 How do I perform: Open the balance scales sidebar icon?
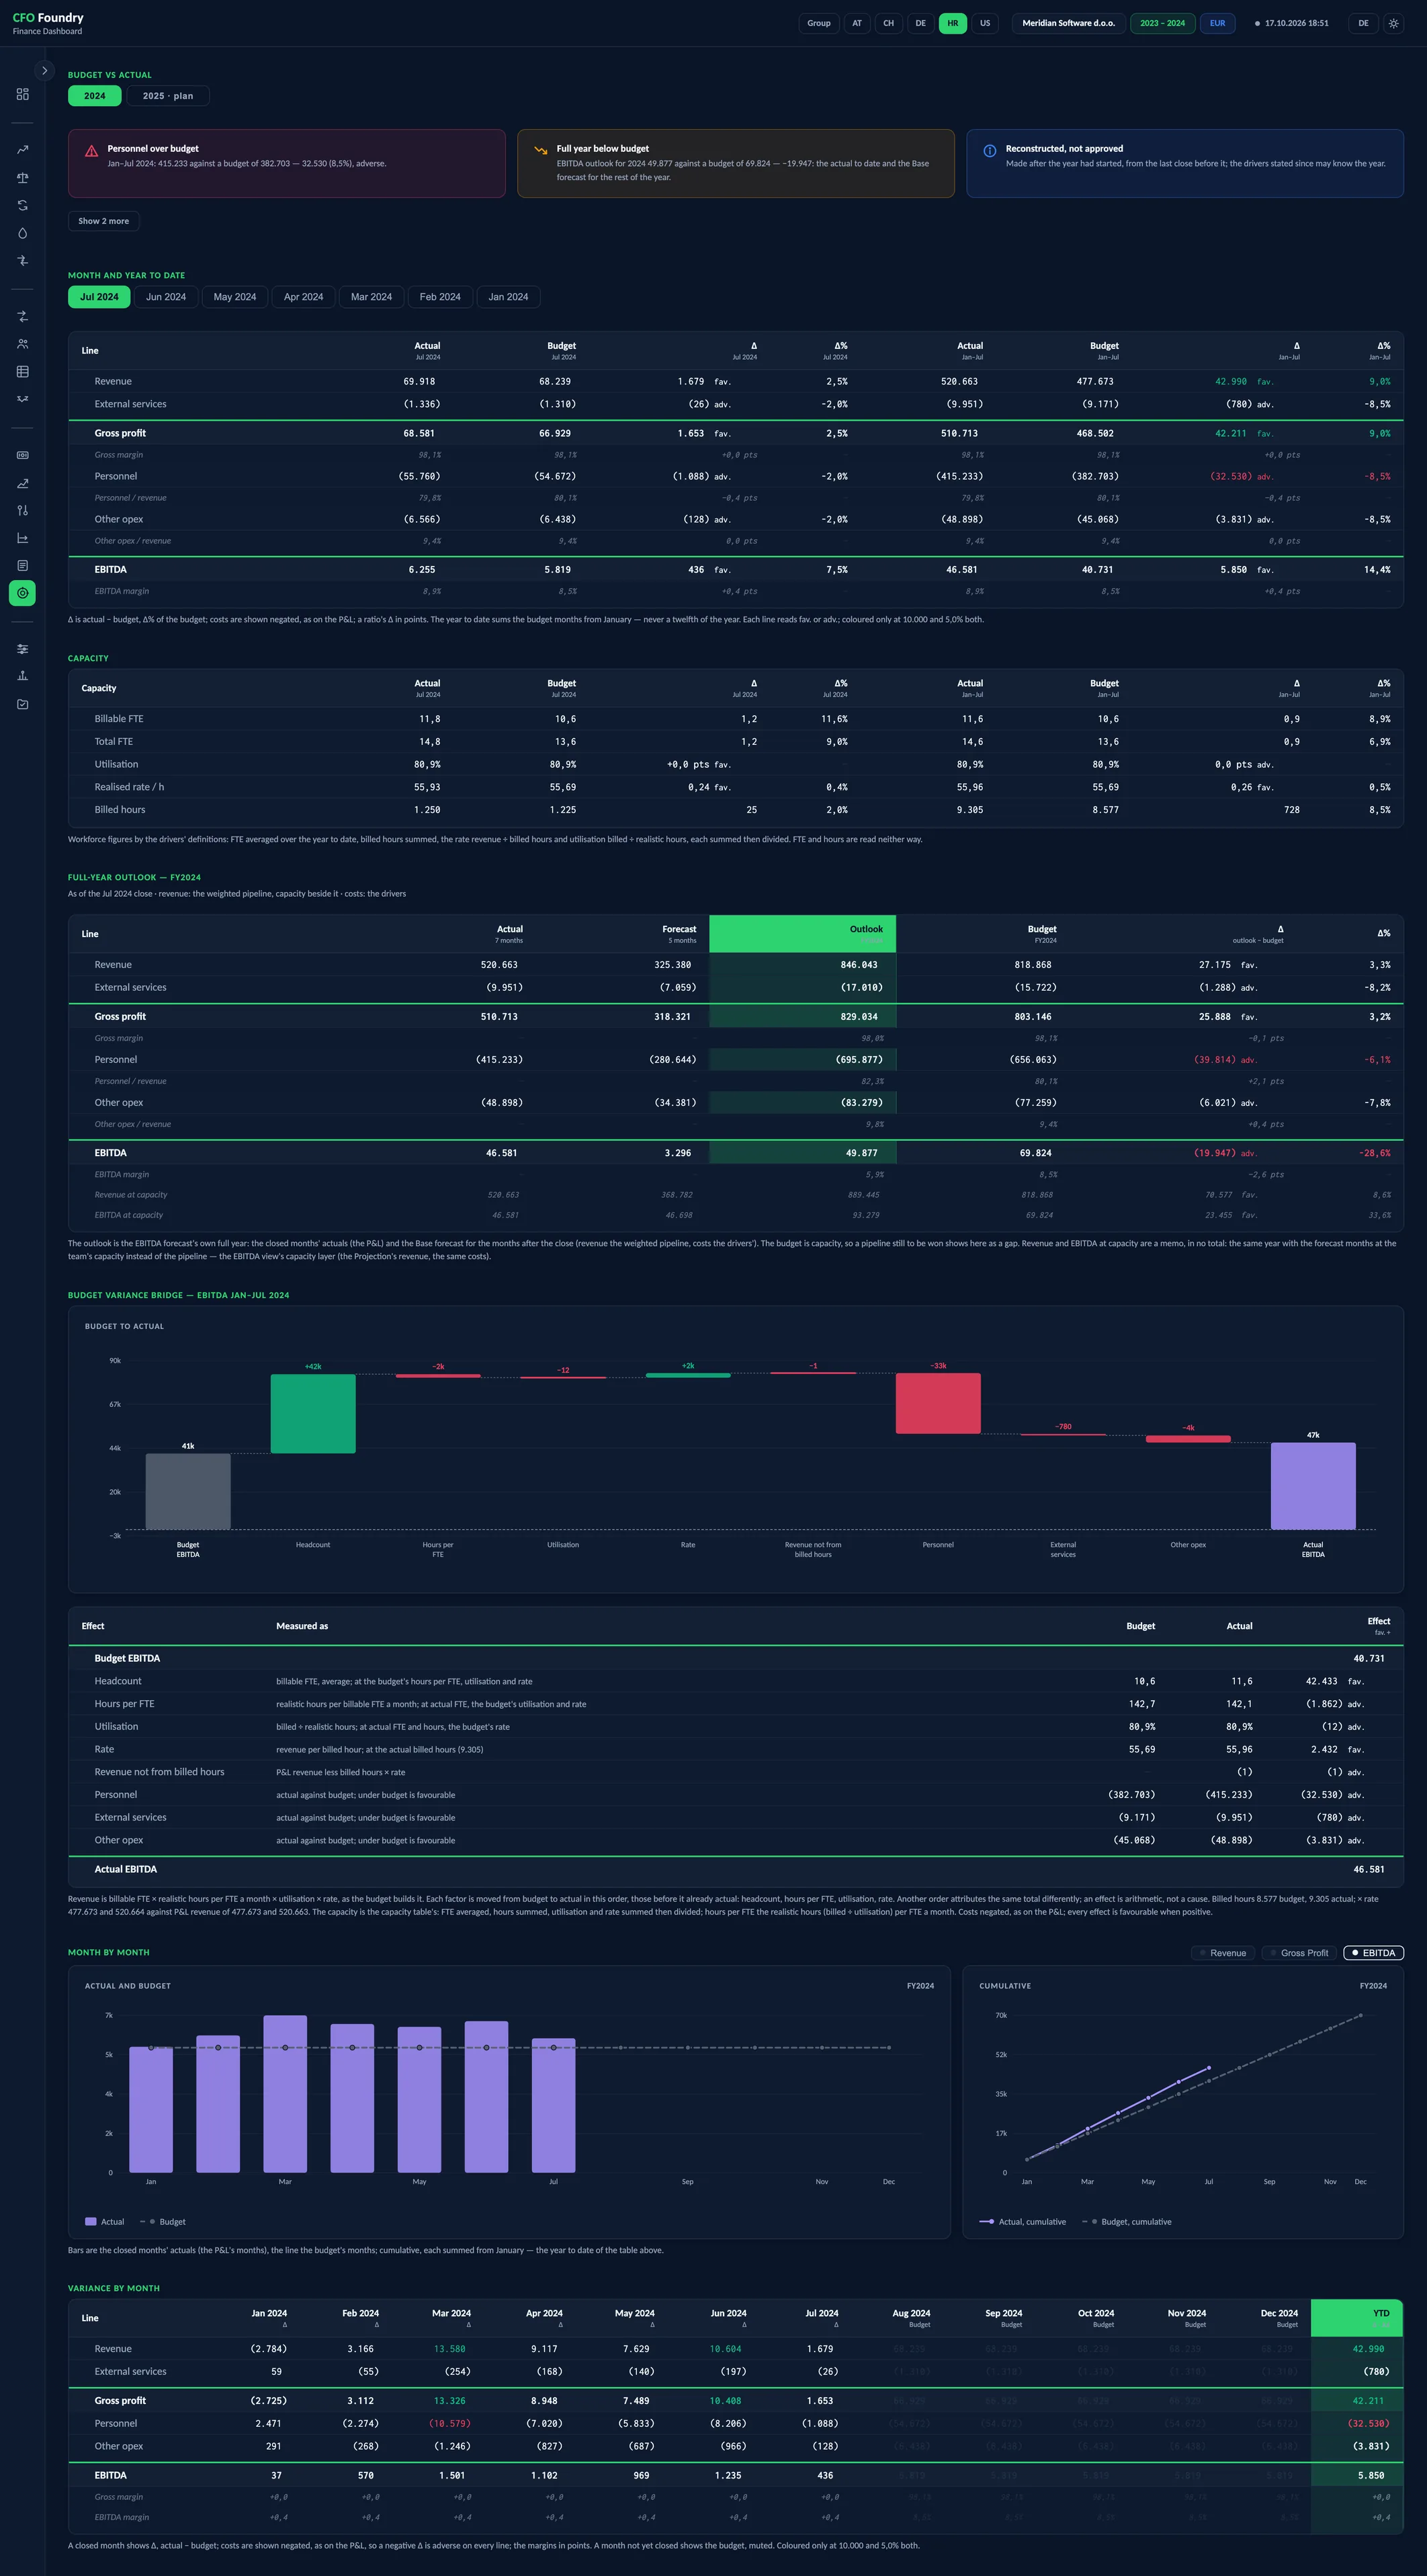22,178
